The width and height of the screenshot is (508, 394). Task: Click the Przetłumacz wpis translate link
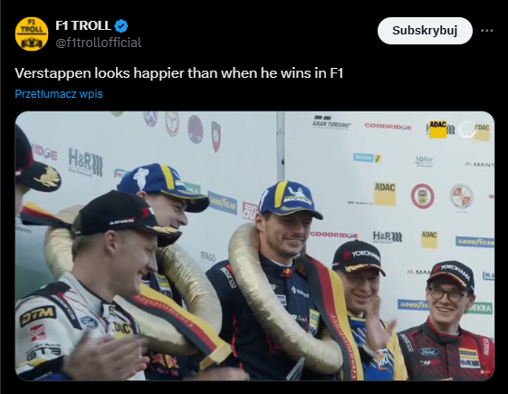59,94
